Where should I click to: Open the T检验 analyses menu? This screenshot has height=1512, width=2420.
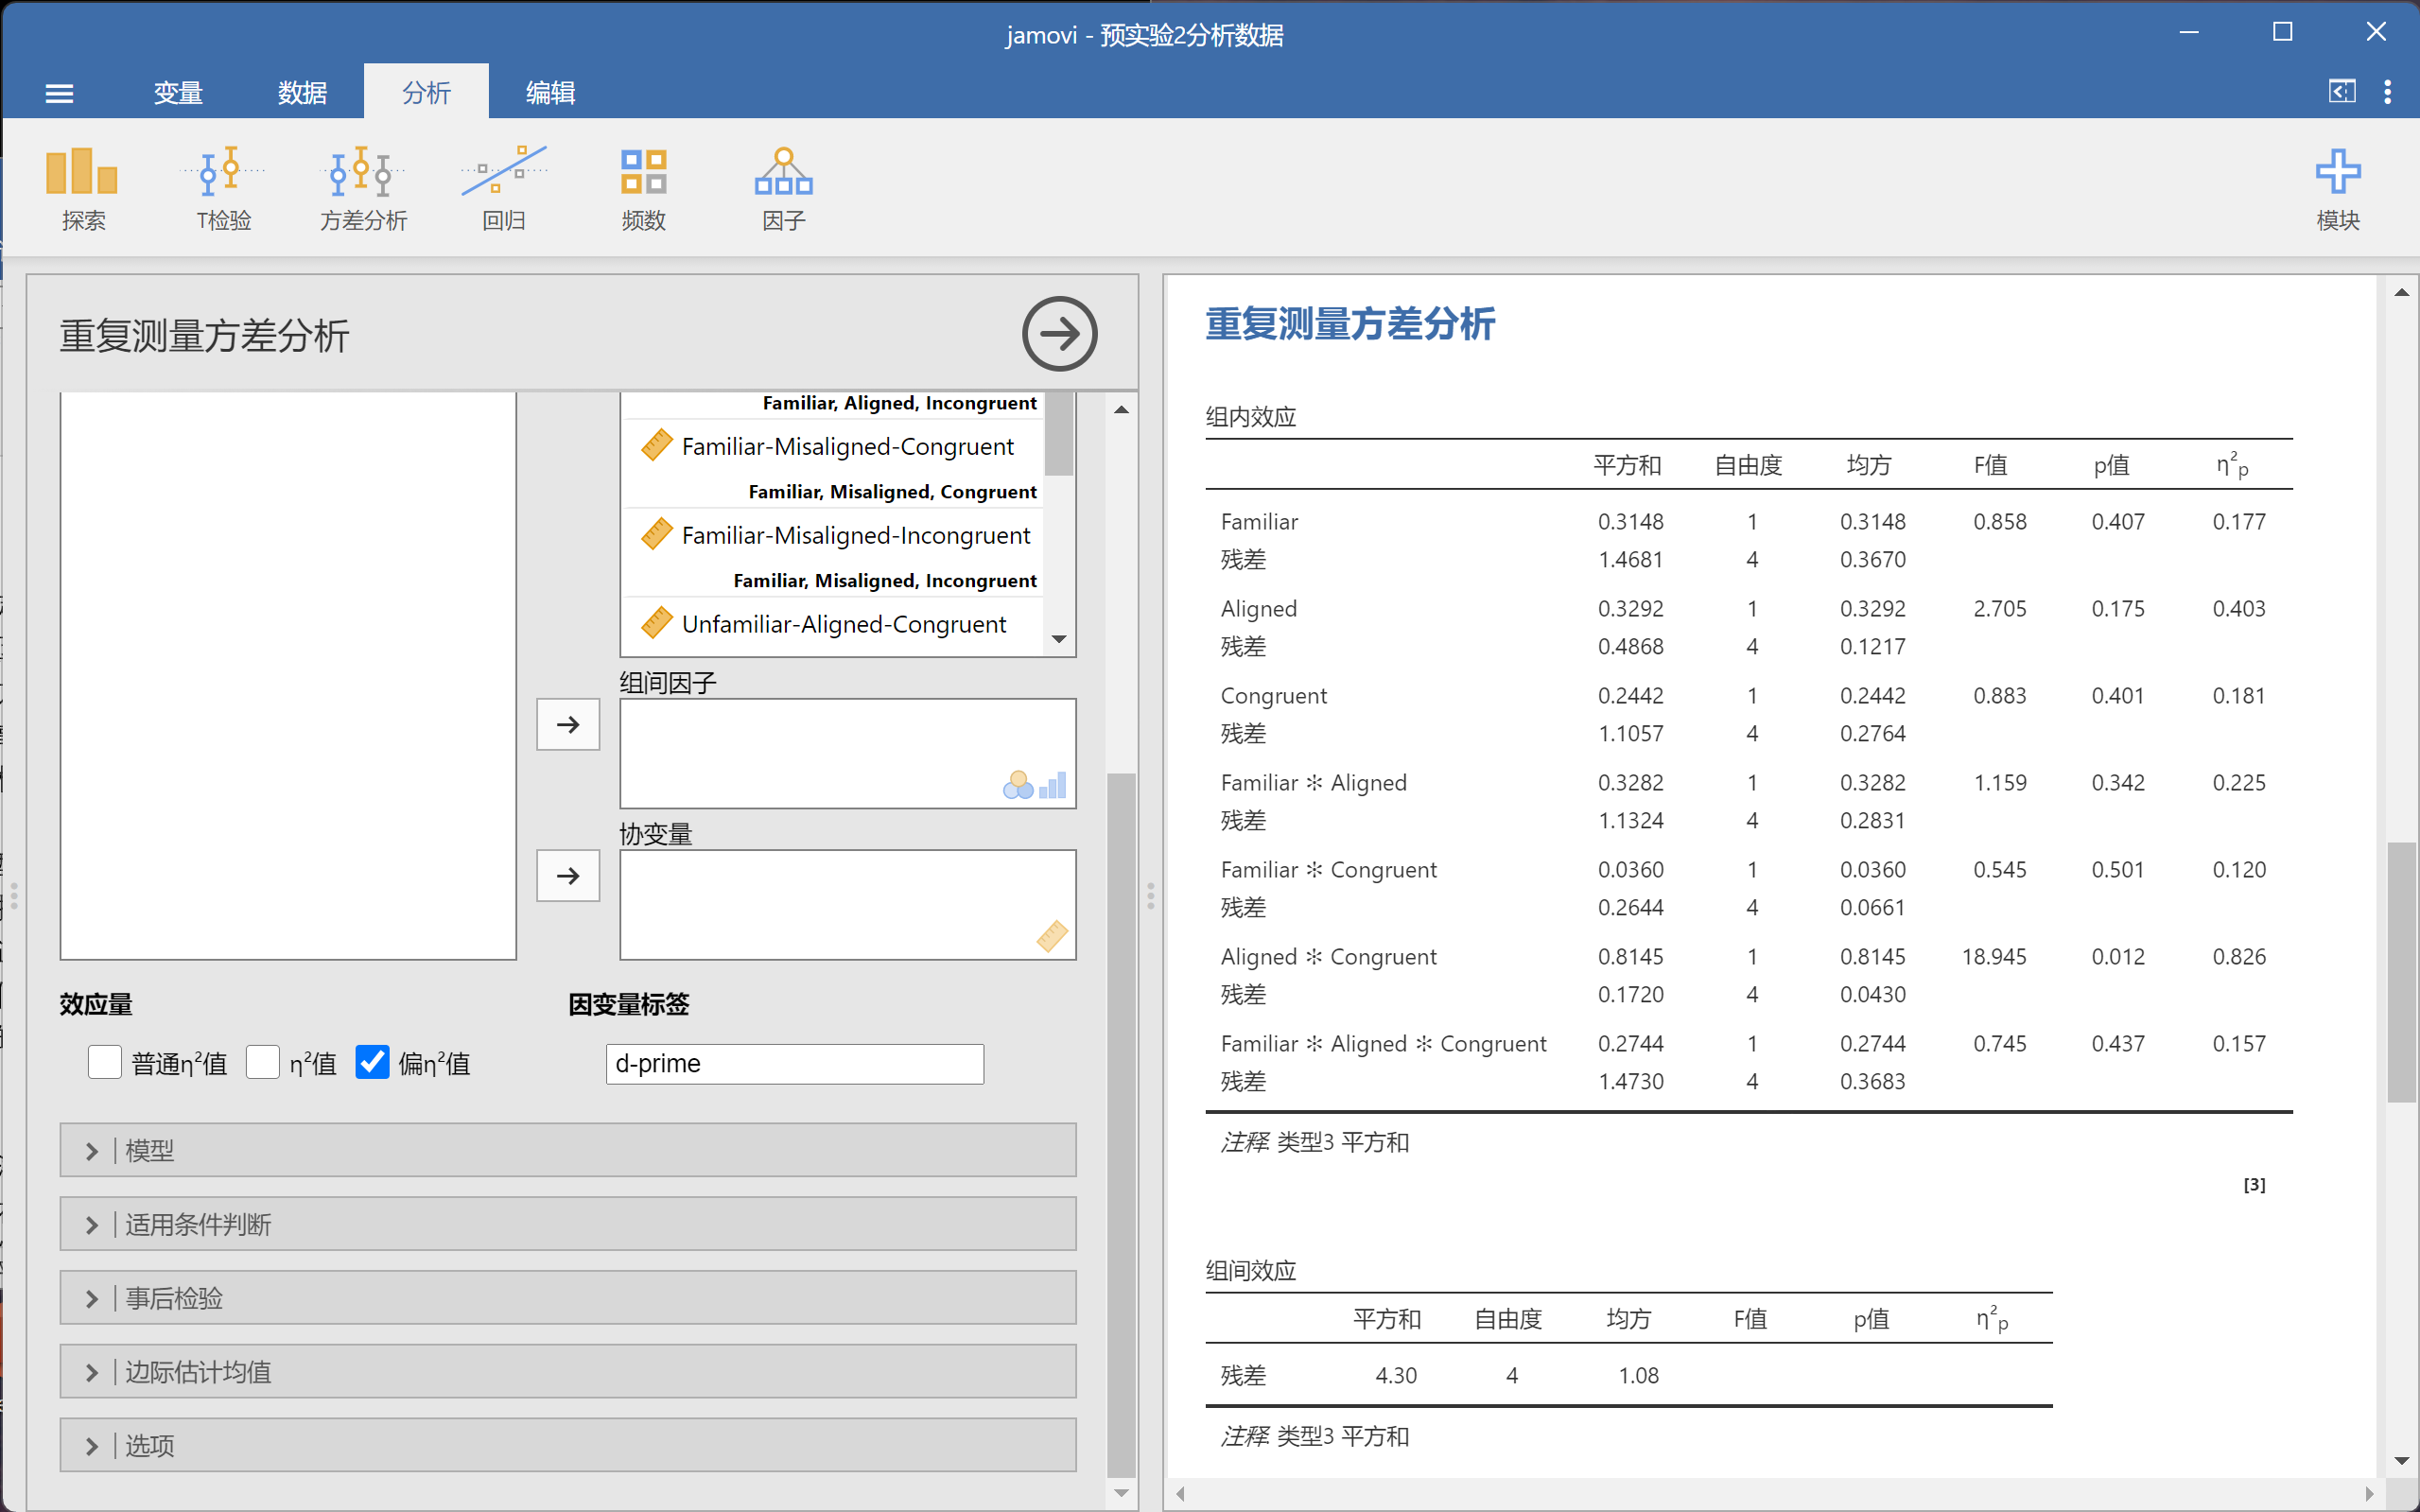click(224, 188)
